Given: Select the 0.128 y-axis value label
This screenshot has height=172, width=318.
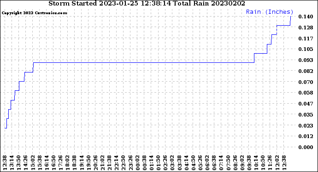Looking at the screenshot, I should point(306,28).
